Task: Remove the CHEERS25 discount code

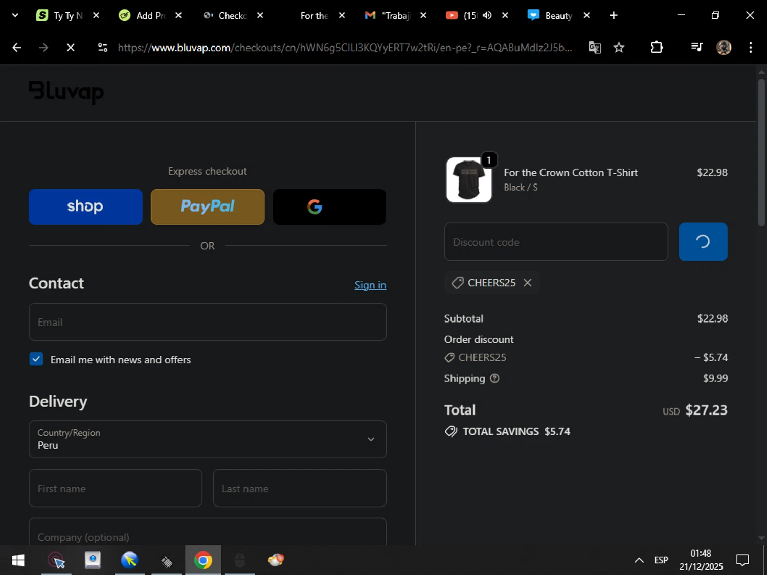Action: click(528, 283)
